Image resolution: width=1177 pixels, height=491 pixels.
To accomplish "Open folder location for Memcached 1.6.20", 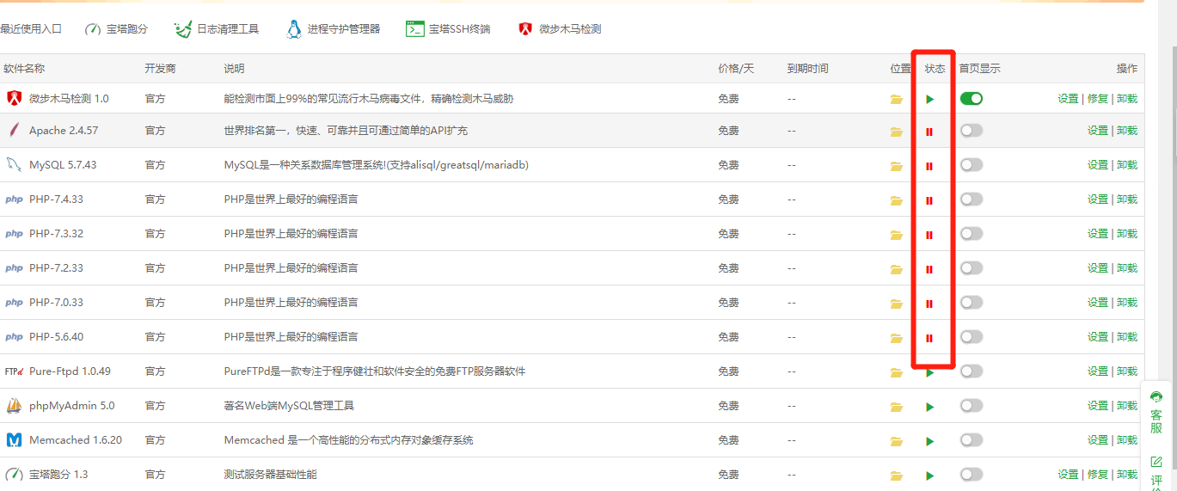I will (x=897, y=441).
